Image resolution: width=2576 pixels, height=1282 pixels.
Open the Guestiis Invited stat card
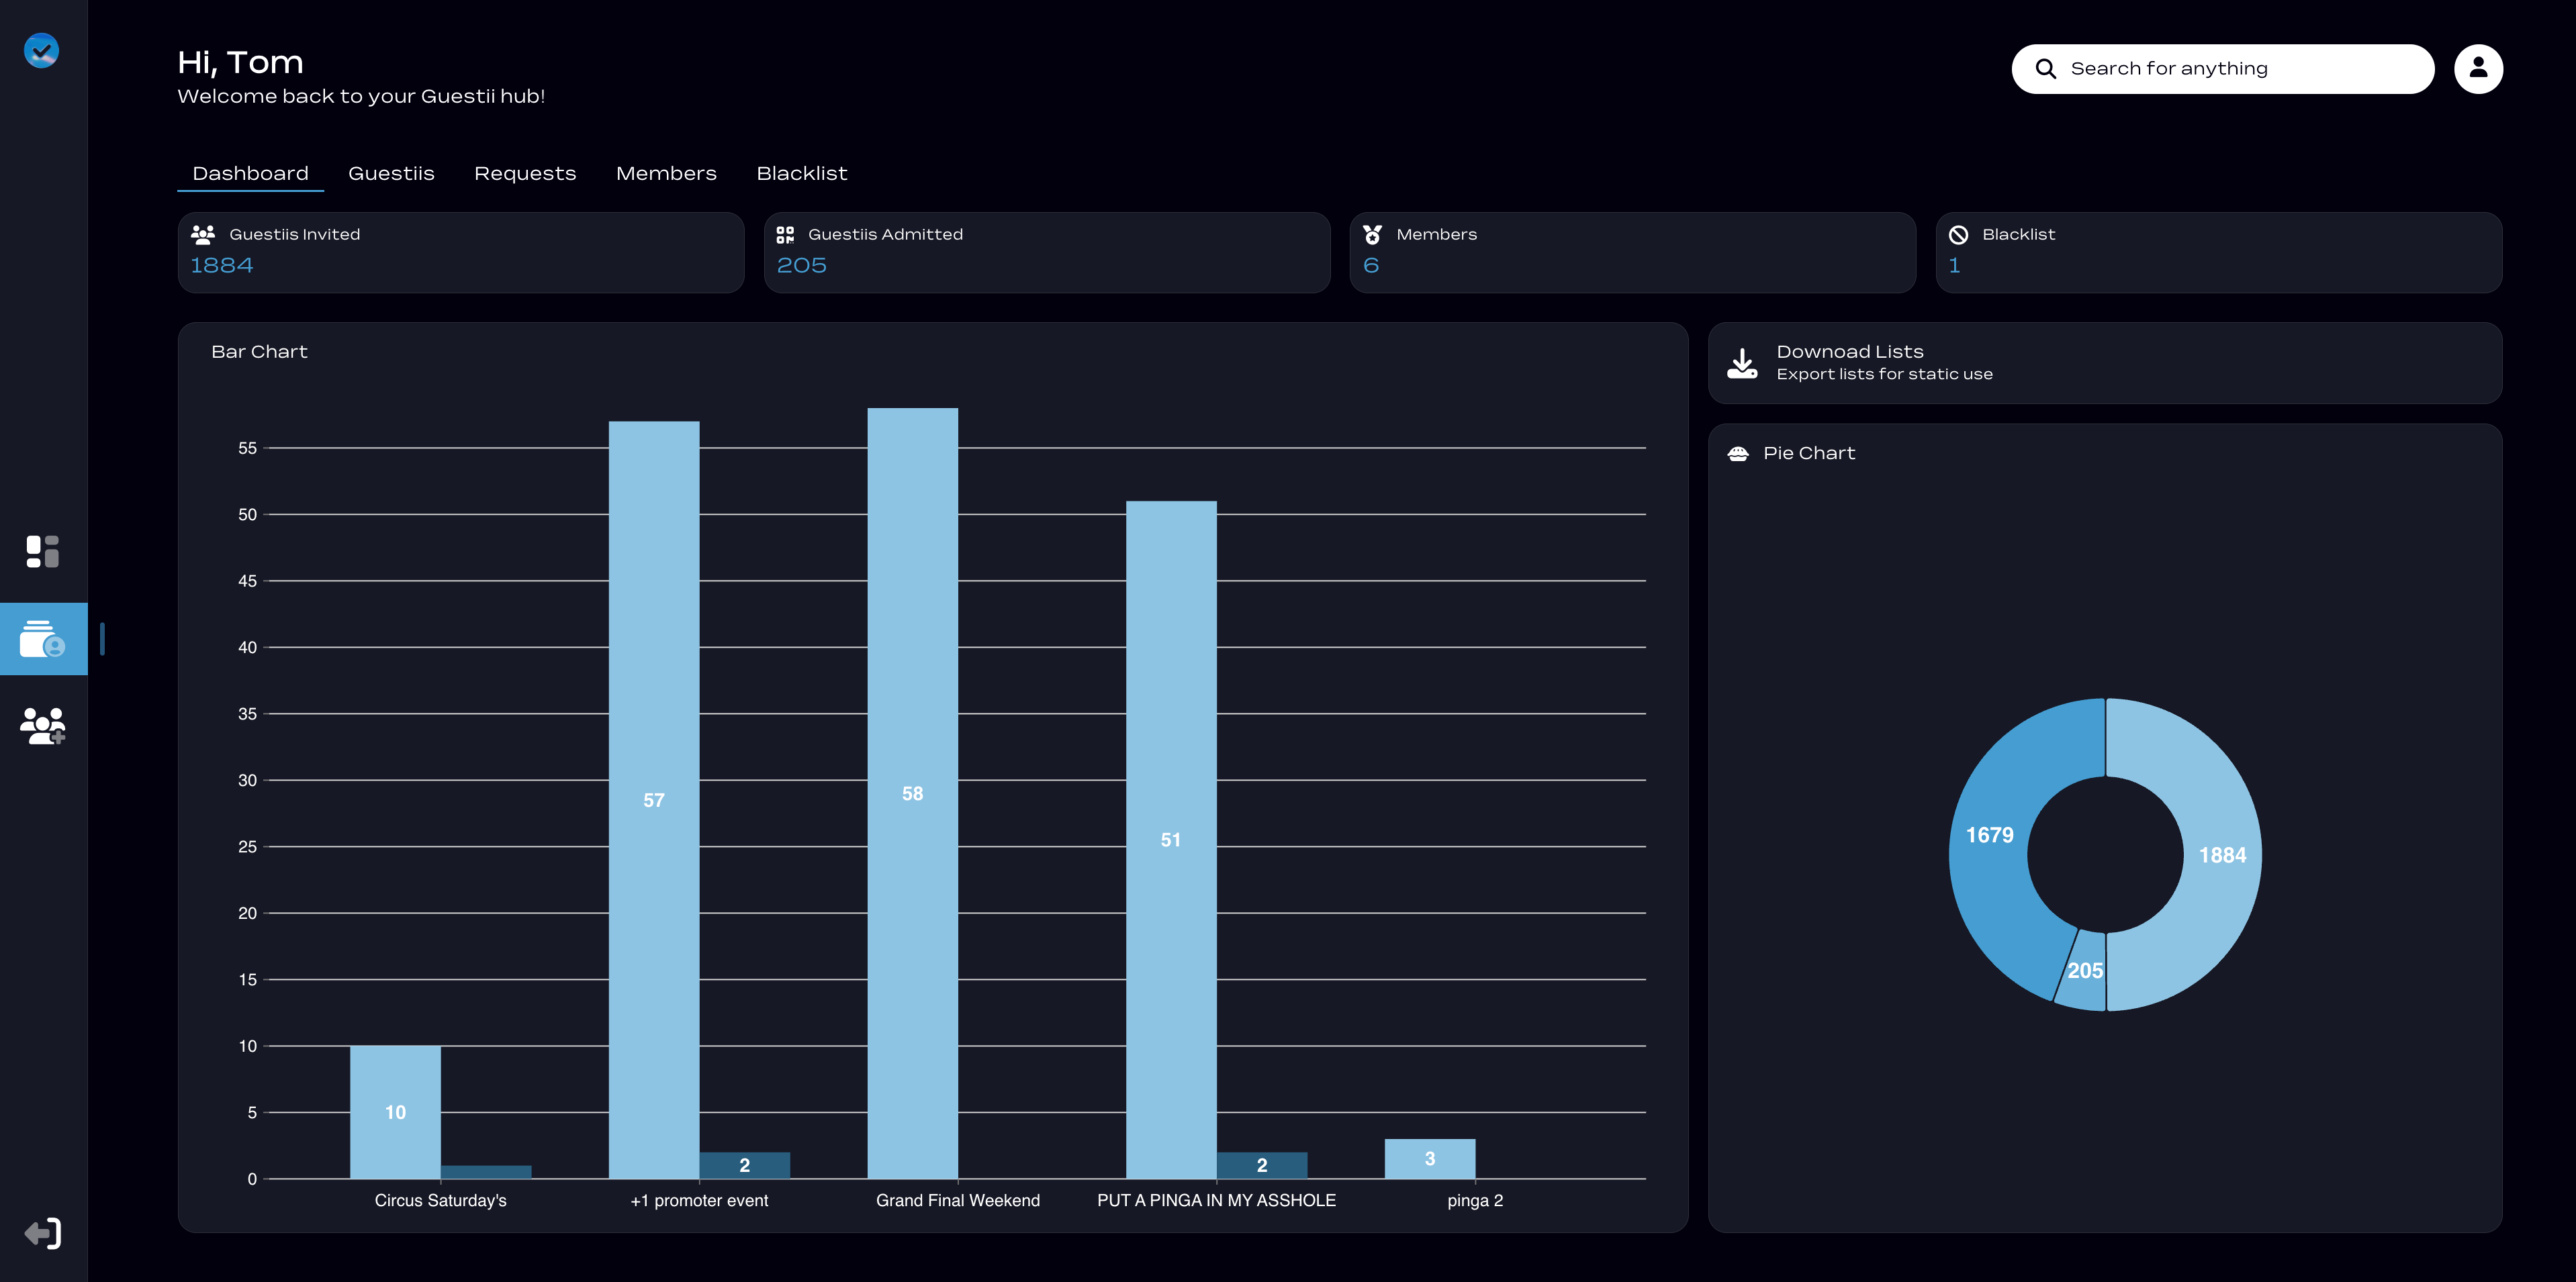coord(461,252)
